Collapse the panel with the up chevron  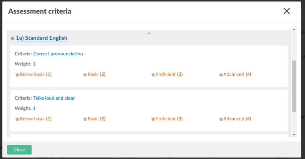[x=149, y=33]
